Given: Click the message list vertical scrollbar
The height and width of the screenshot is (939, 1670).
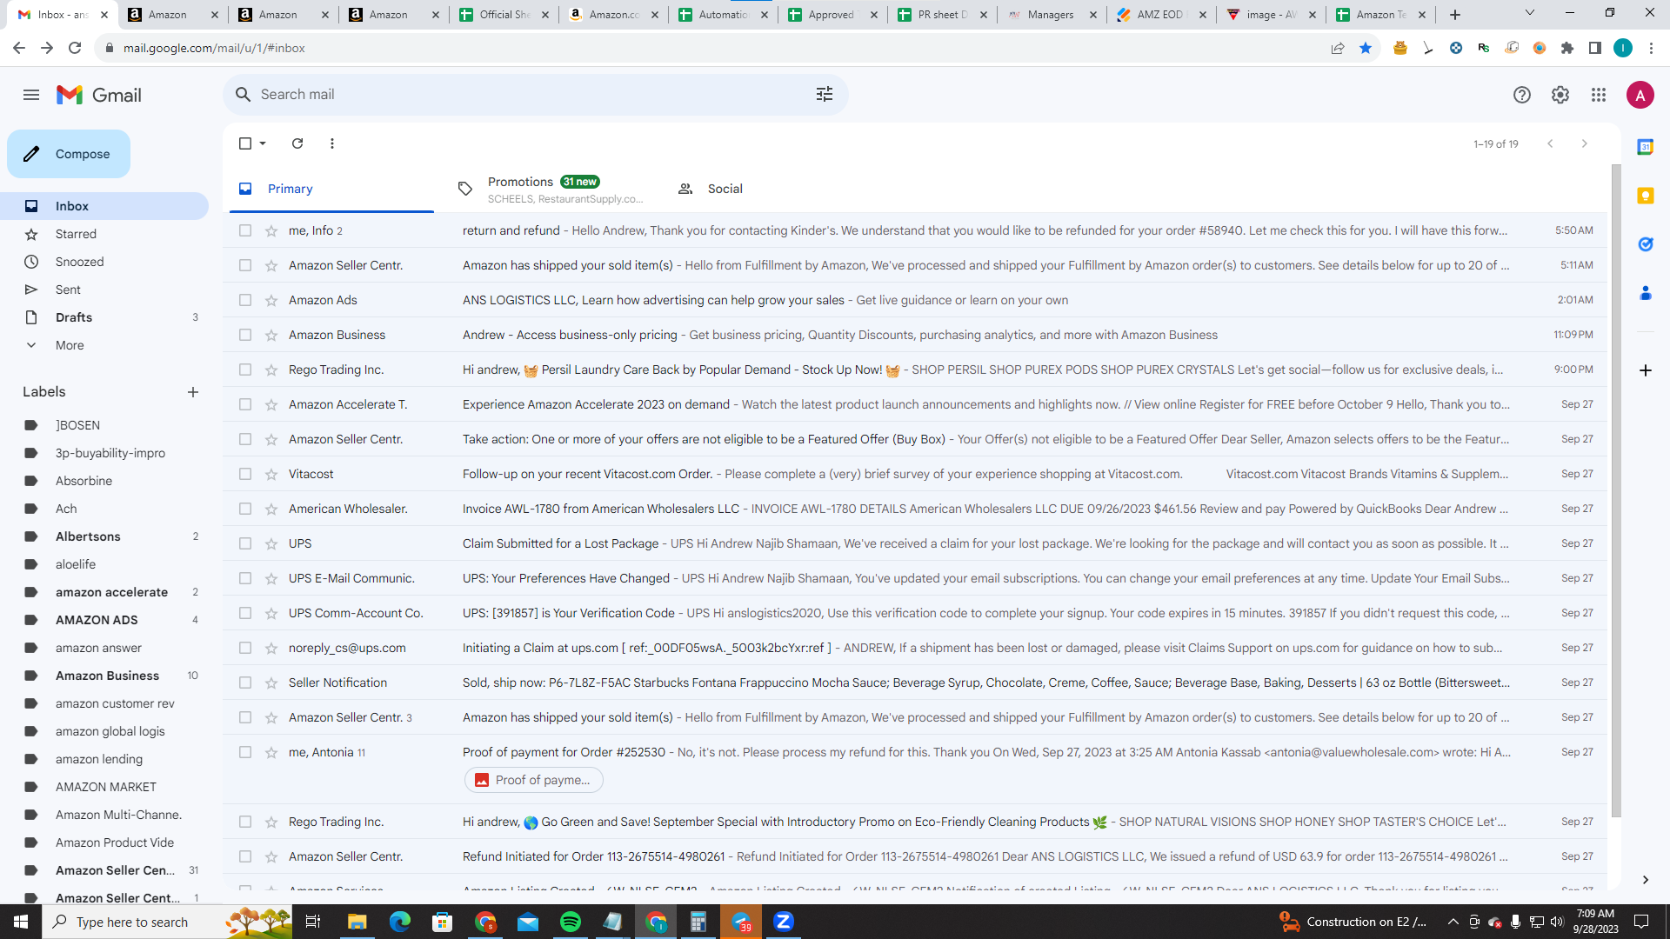Looking at the screenshot, I should click(x=1617, y=491).
